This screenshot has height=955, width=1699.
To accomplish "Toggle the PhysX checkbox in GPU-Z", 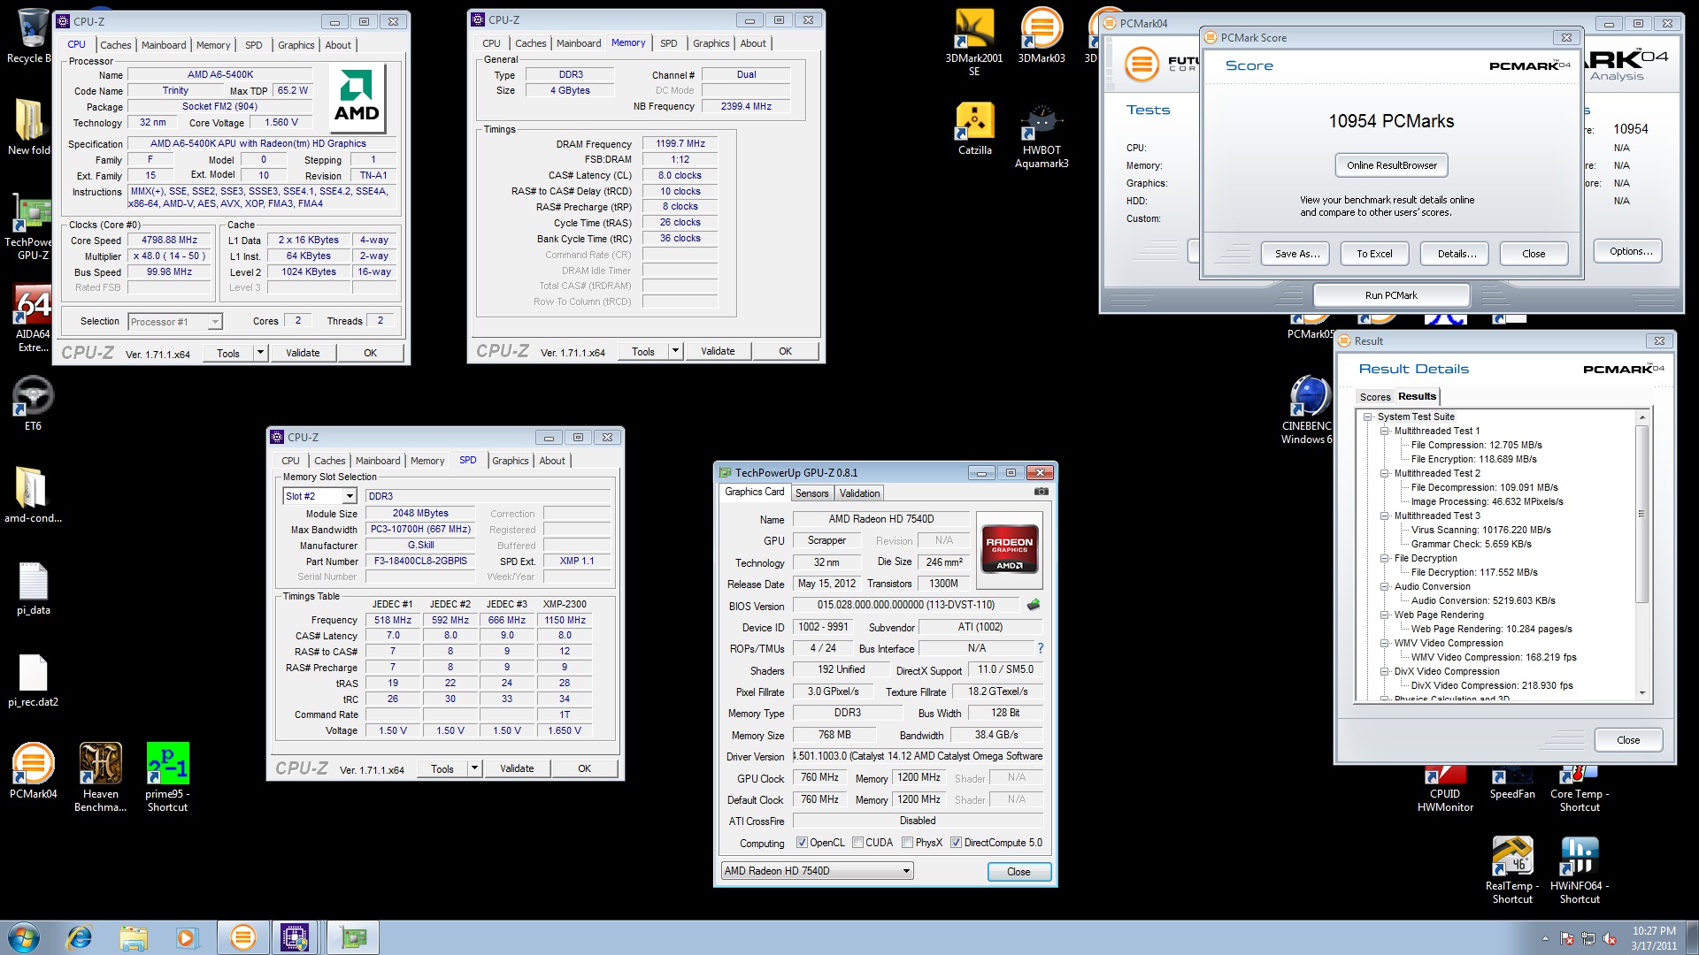I will pyautogui.click(x=907, y=843).
